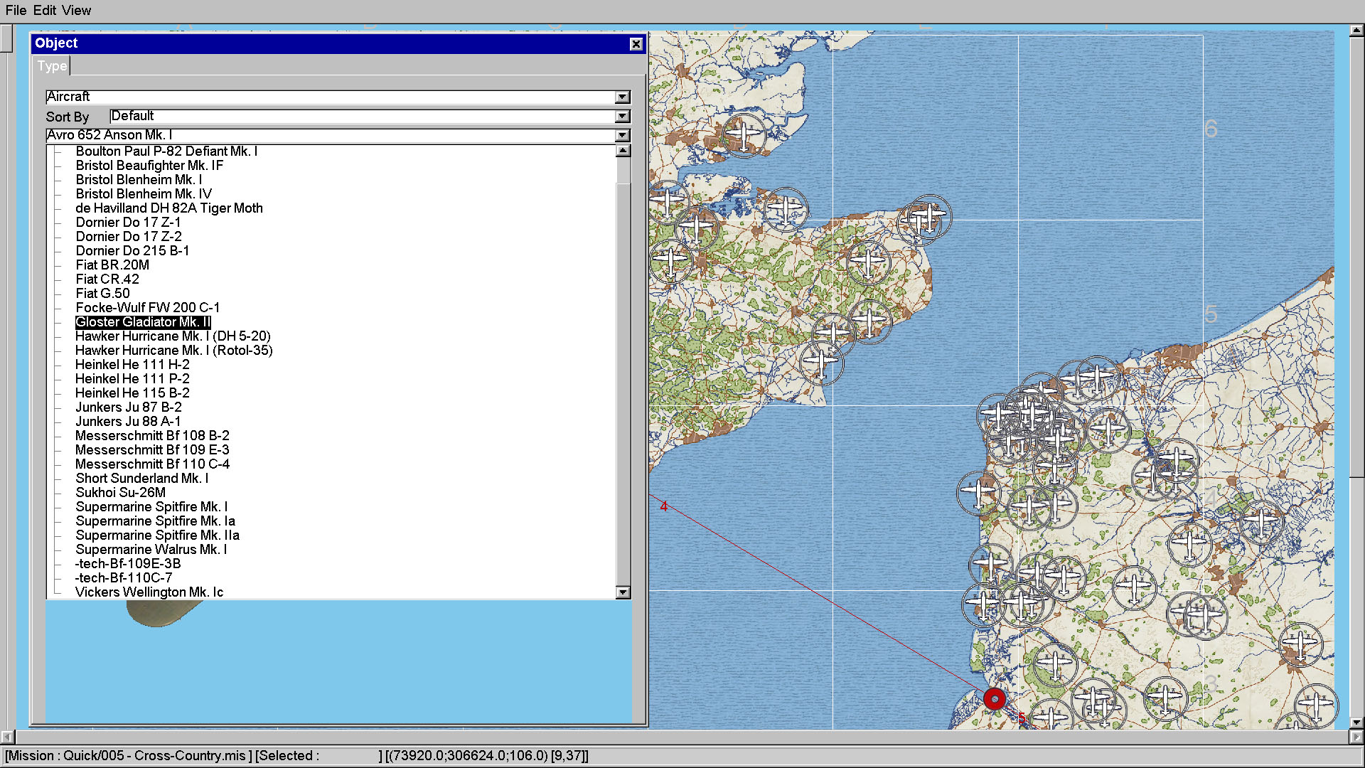
Task: Click red waypoint 4 label on route
Action: coord(663,506)
